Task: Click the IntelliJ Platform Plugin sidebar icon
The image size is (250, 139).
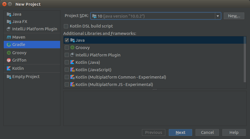Action: click(9, 29)
